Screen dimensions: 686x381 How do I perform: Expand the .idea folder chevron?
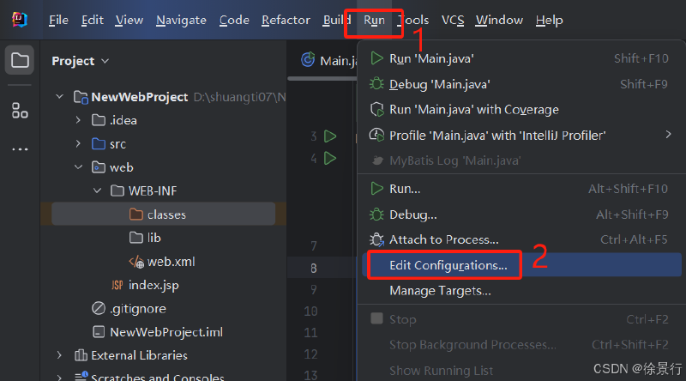tap(78, 119)
